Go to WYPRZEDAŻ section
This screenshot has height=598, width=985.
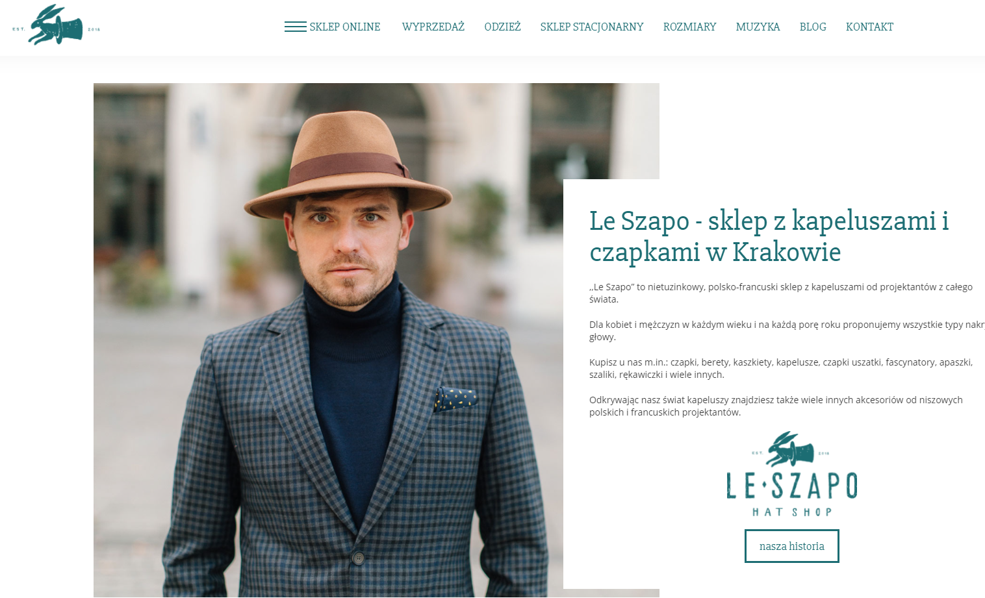pyautogui.click(x=433, y=27)
